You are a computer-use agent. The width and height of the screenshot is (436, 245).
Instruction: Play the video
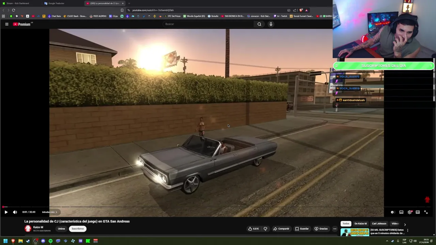tap(6, 212)
